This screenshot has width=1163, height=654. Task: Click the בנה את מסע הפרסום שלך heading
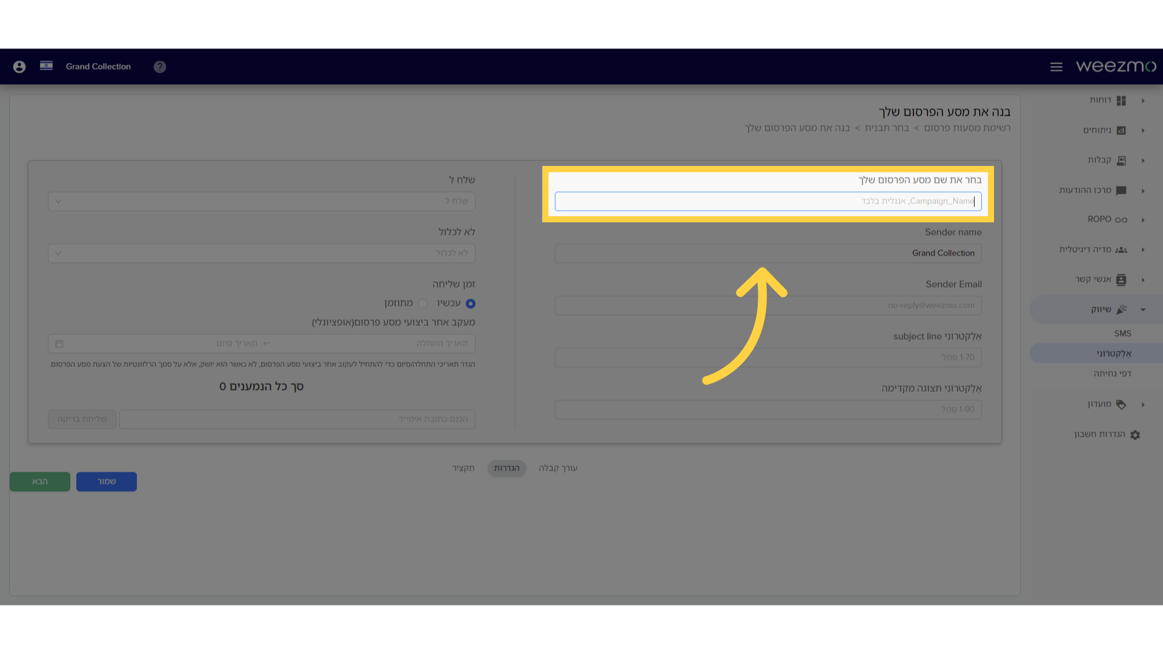pos(944,112)
